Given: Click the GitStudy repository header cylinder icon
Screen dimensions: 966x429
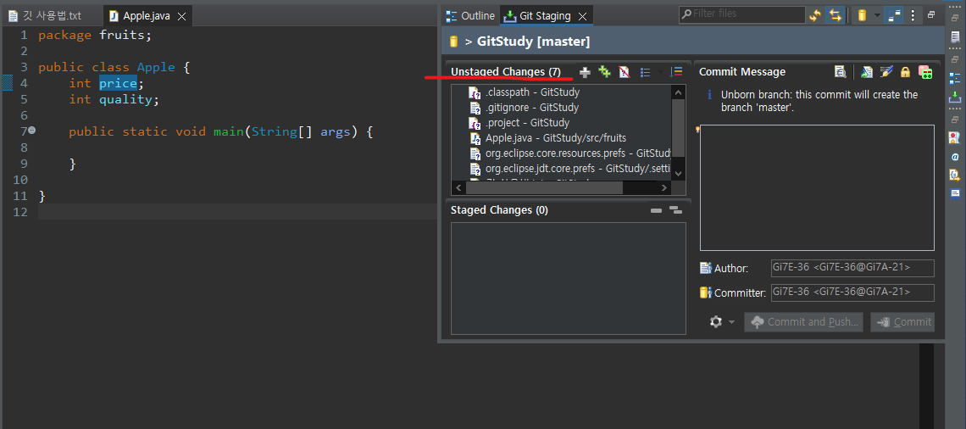Looking at the screenshot, I should pyautogui.click(x=454, y=42).
